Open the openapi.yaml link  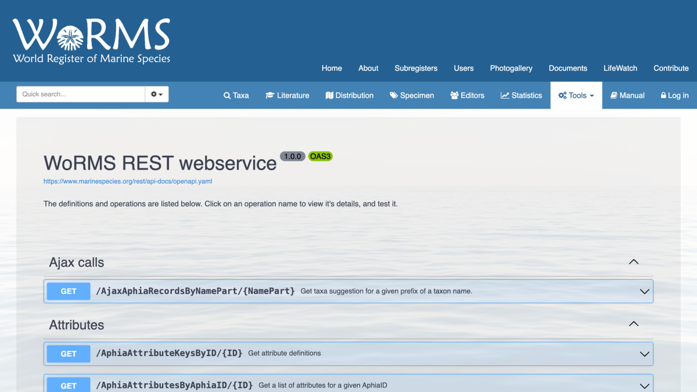(x=128, y=181)
